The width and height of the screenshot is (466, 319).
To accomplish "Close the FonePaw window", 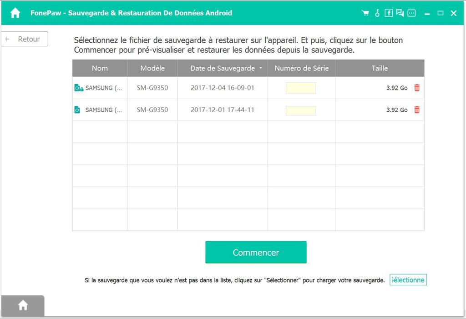I will click(x=454, y=13).
